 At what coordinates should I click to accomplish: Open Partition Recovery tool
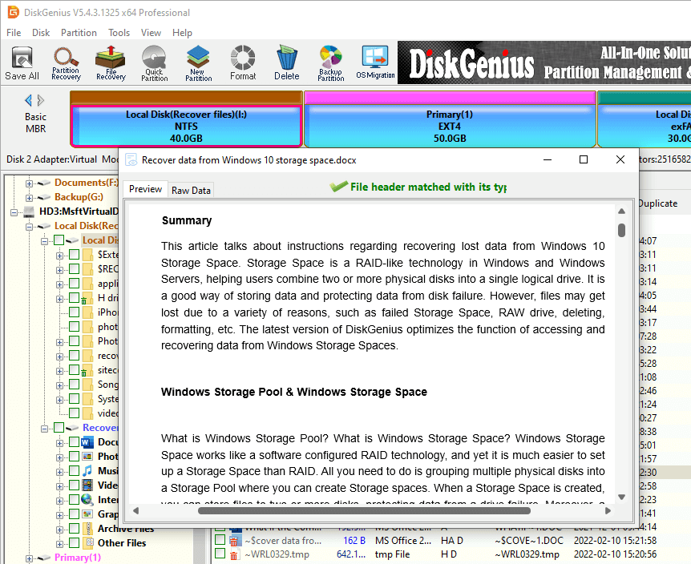coord(66,62)
